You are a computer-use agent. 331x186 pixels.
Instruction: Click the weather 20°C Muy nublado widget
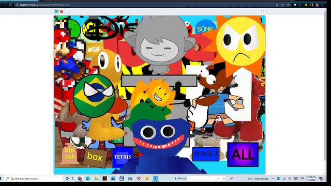(258, 178)
